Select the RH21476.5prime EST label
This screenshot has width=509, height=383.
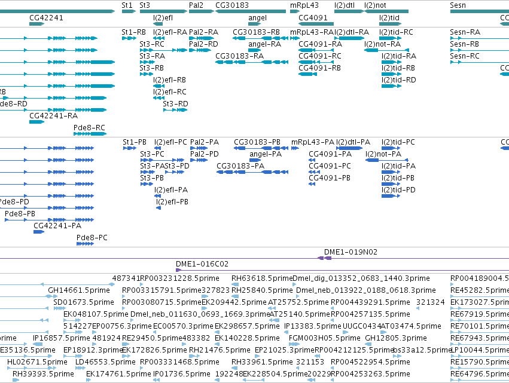tap(220, 350)
